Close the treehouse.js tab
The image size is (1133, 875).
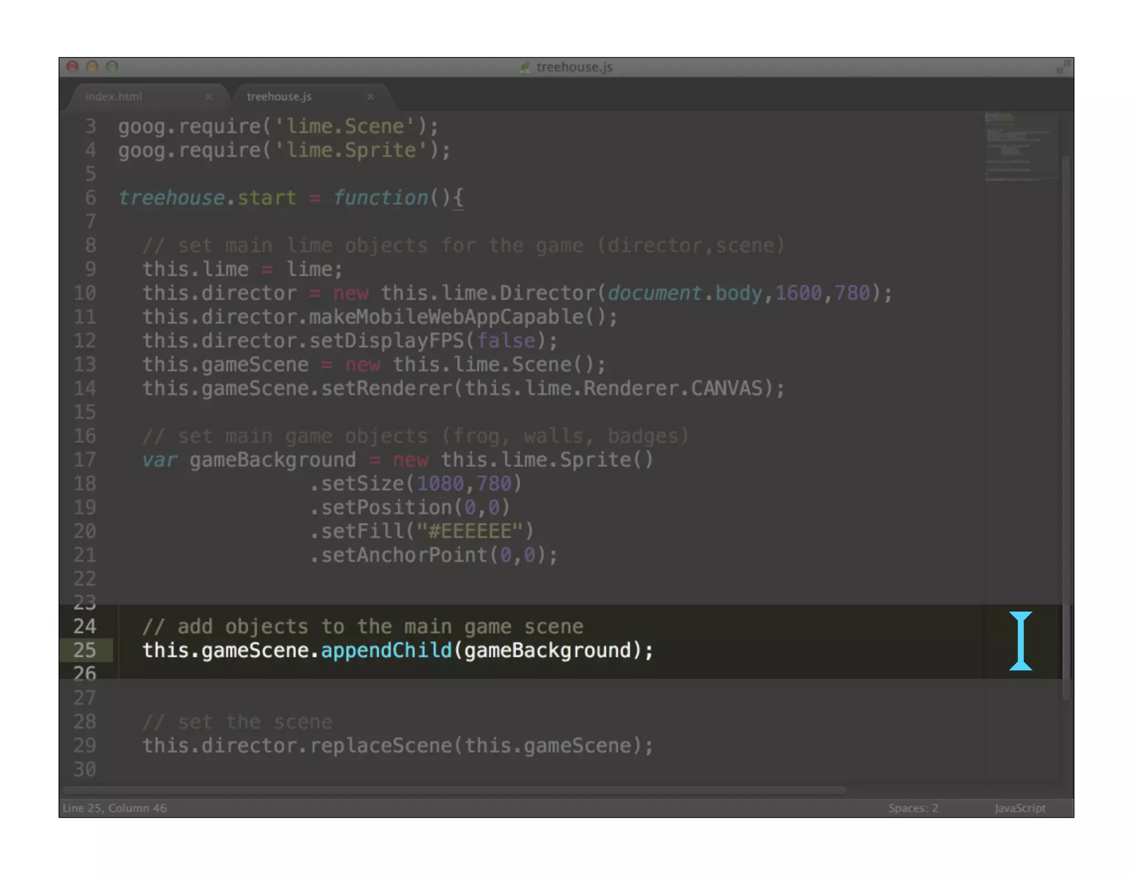370,97
